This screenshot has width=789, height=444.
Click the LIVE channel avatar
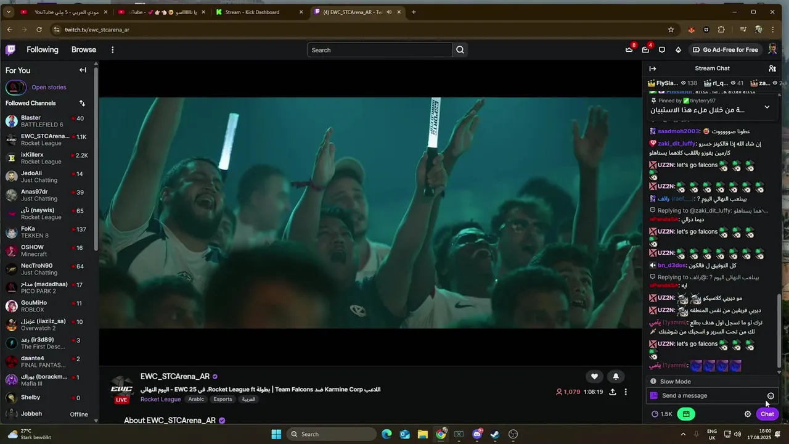121,388
